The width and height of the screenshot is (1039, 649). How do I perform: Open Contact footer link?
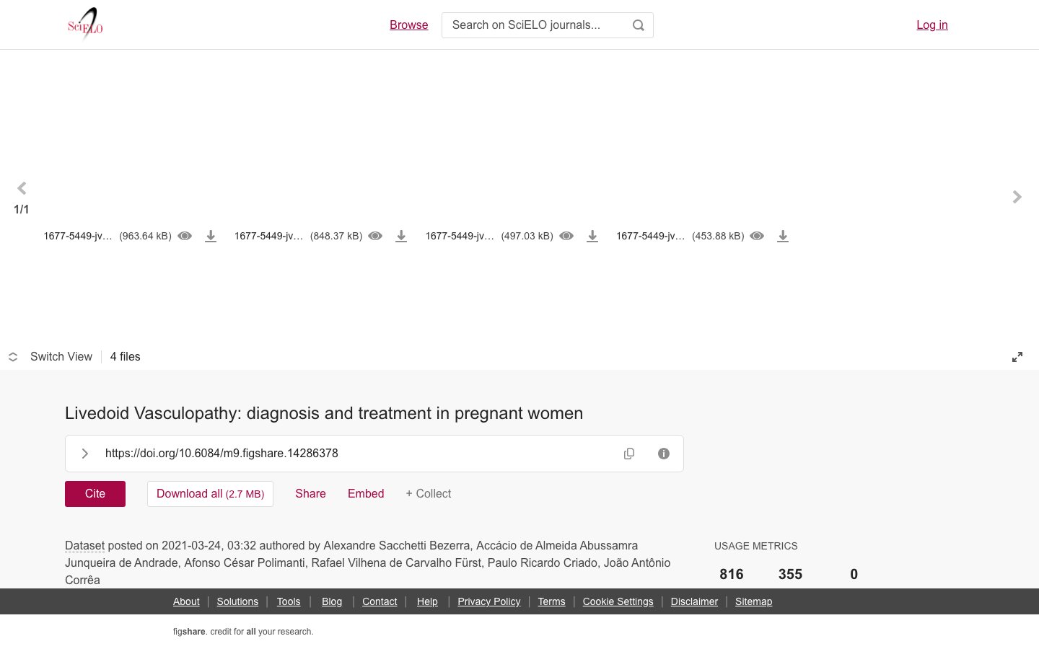380,601
